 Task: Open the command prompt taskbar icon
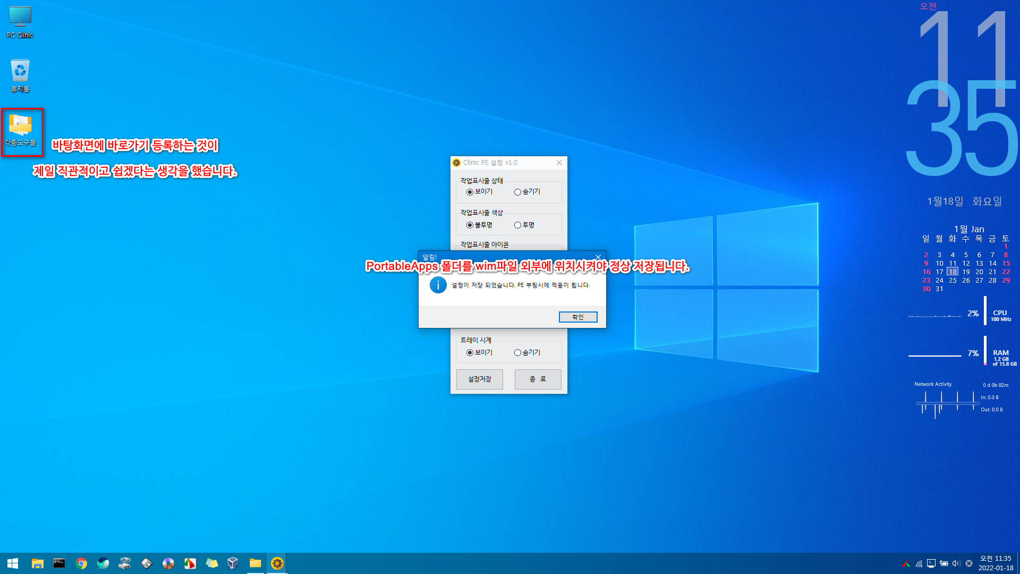tap(59, 563)
